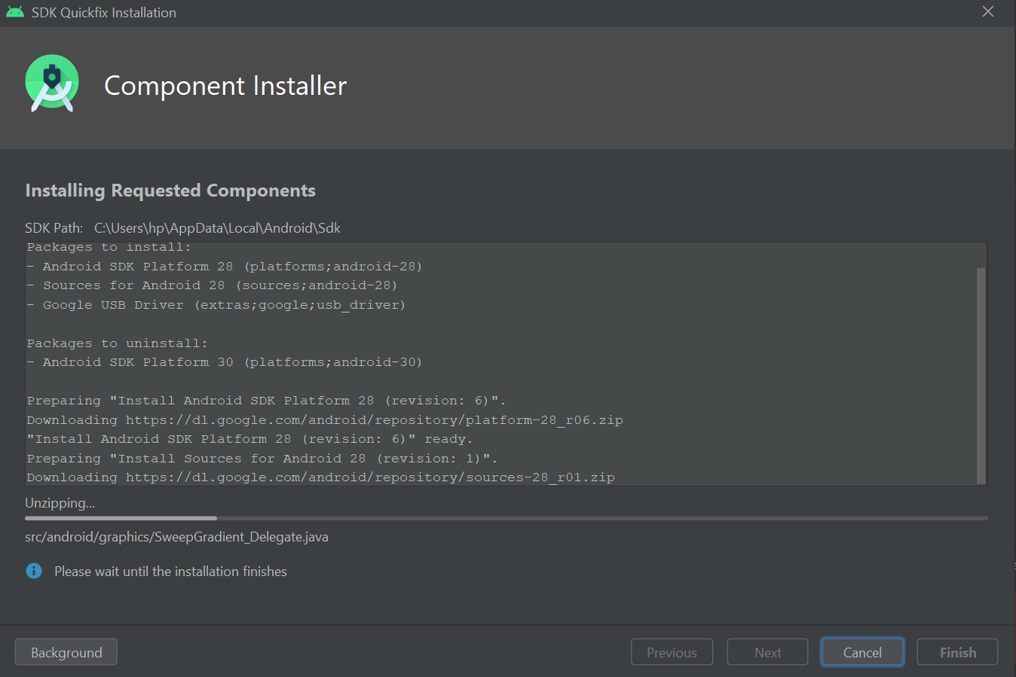Click the 'Install Android SDK Platform 28 ... ready' line

(250, 439)
